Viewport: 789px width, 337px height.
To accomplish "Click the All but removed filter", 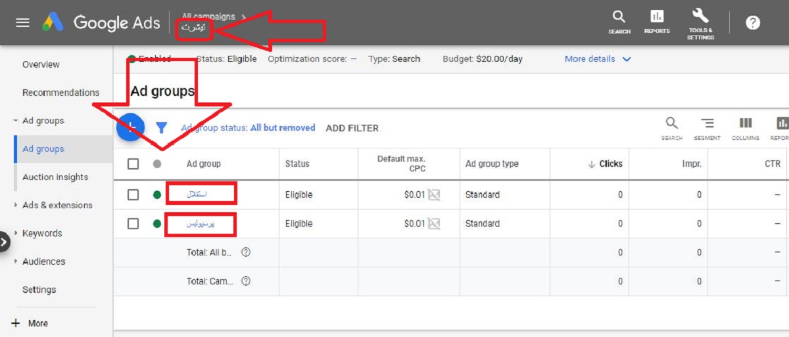I will tap(283, 128).
